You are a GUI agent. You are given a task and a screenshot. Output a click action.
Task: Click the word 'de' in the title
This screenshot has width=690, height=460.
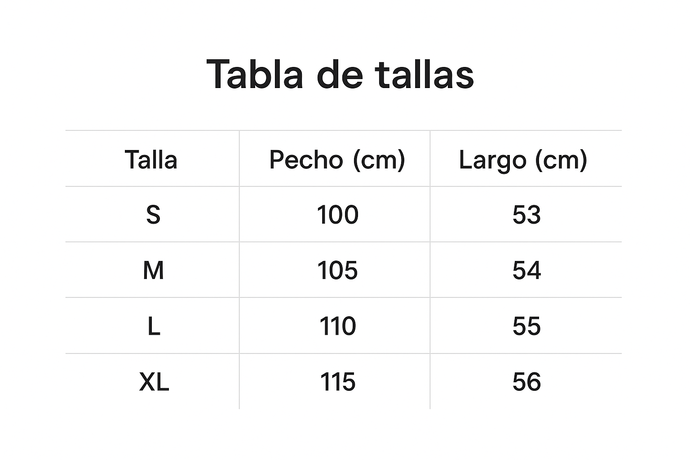point(340,74)
